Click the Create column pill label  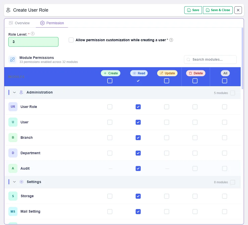pos(111,73)
